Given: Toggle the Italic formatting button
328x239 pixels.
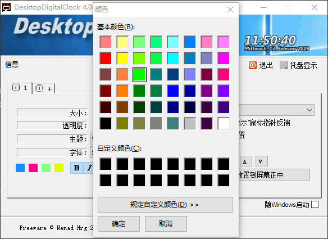Looking at the screenshot, I should tap(89, 168).
